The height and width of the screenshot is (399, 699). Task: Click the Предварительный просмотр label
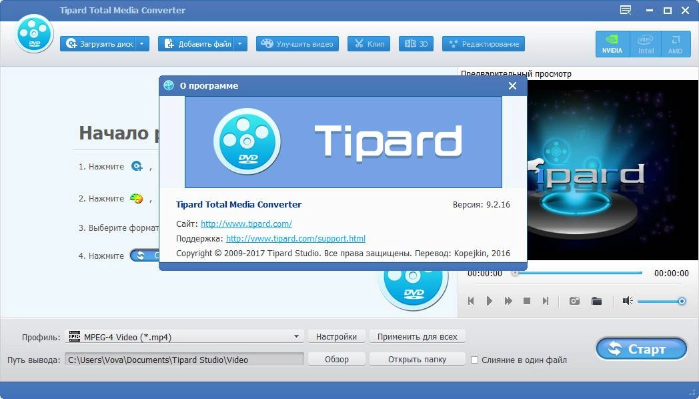tap(516, 74)
